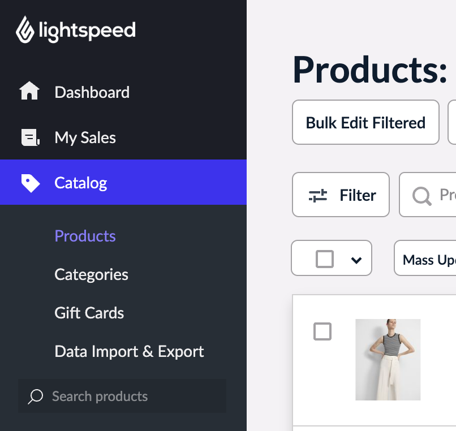Click the product name search field
The width and height of the screenshot is (456, 431).
(428, 195)
